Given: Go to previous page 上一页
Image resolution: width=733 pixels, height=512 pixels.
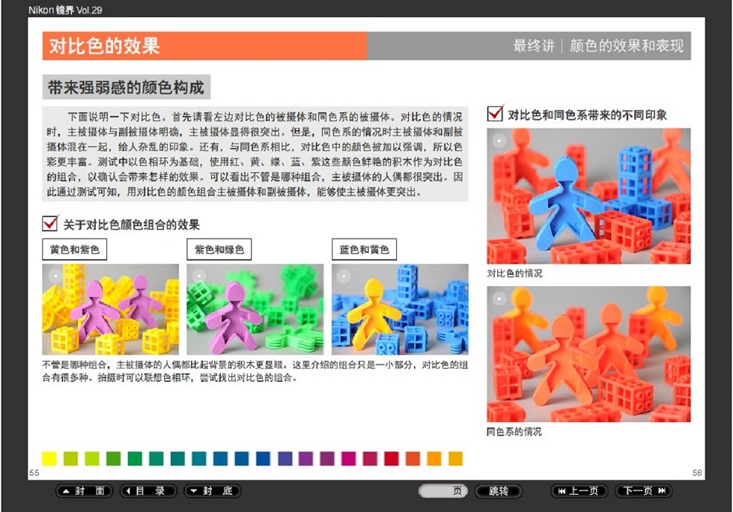Looking at the screenshot, I should click(x=578, y=491).
